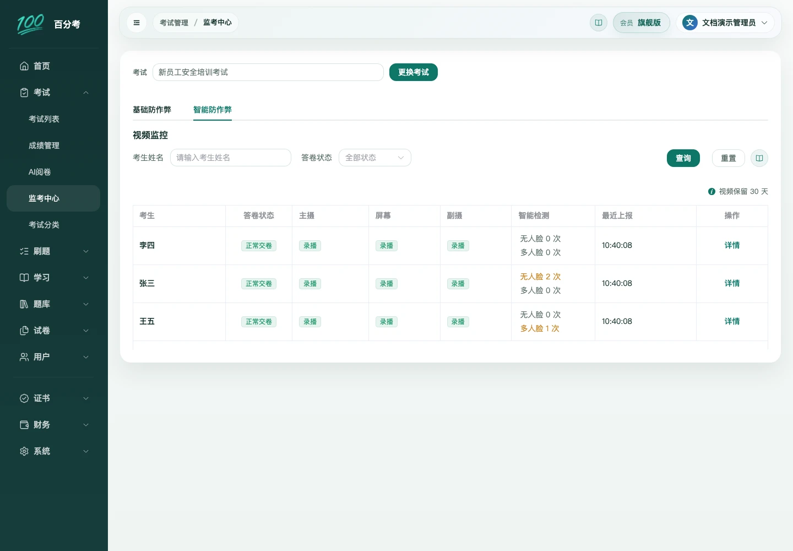793x551 pixels.
Task: Expand the 用户 sidebar menu
Action: coord(53,357)
